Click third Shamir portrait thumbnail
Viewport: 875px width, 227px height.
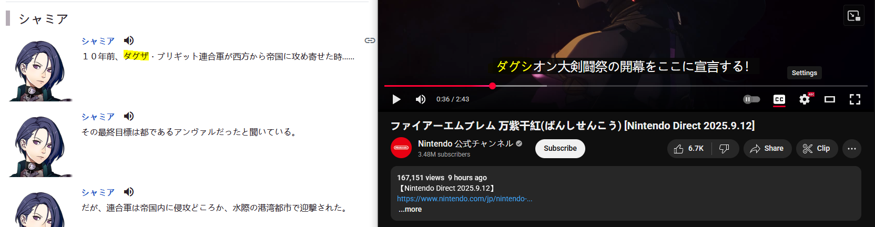(x=40, y=209)
